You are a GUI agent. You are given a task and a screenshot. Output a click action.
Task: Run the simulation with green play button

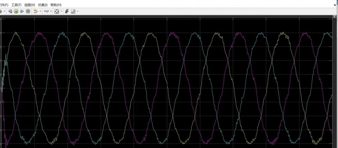pos(16,11)
